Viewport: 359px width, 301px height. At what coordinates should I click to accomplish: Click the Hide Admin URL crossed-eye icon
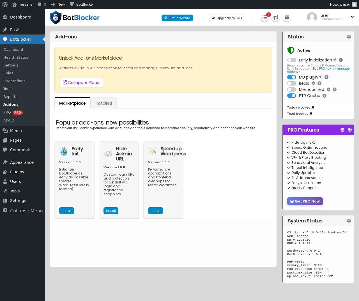tap(108, 153)
